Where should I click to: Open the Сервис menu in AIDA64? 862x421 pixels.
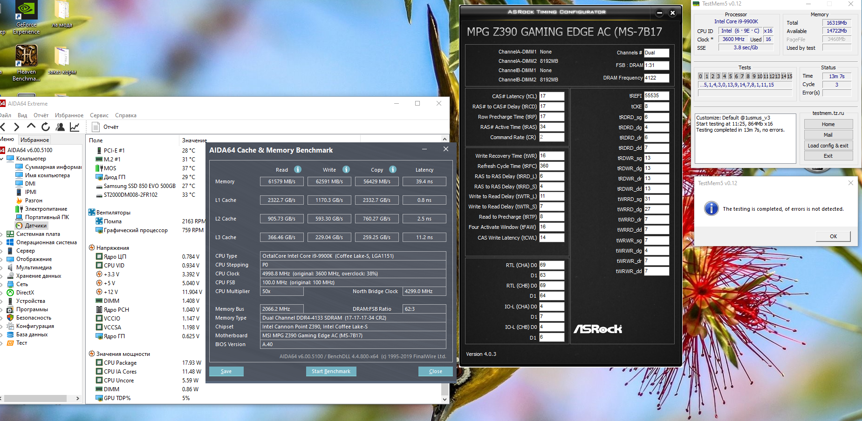(99, 115)
